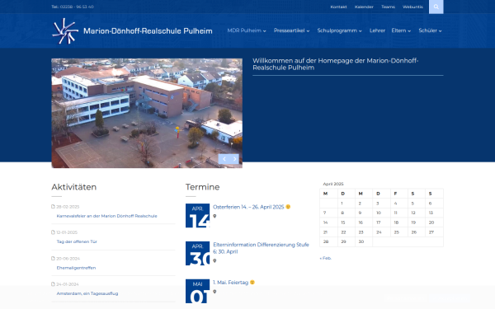Expand the MDR Pulheim menu
Screen dimensions: 495x309
coord(247,30)
